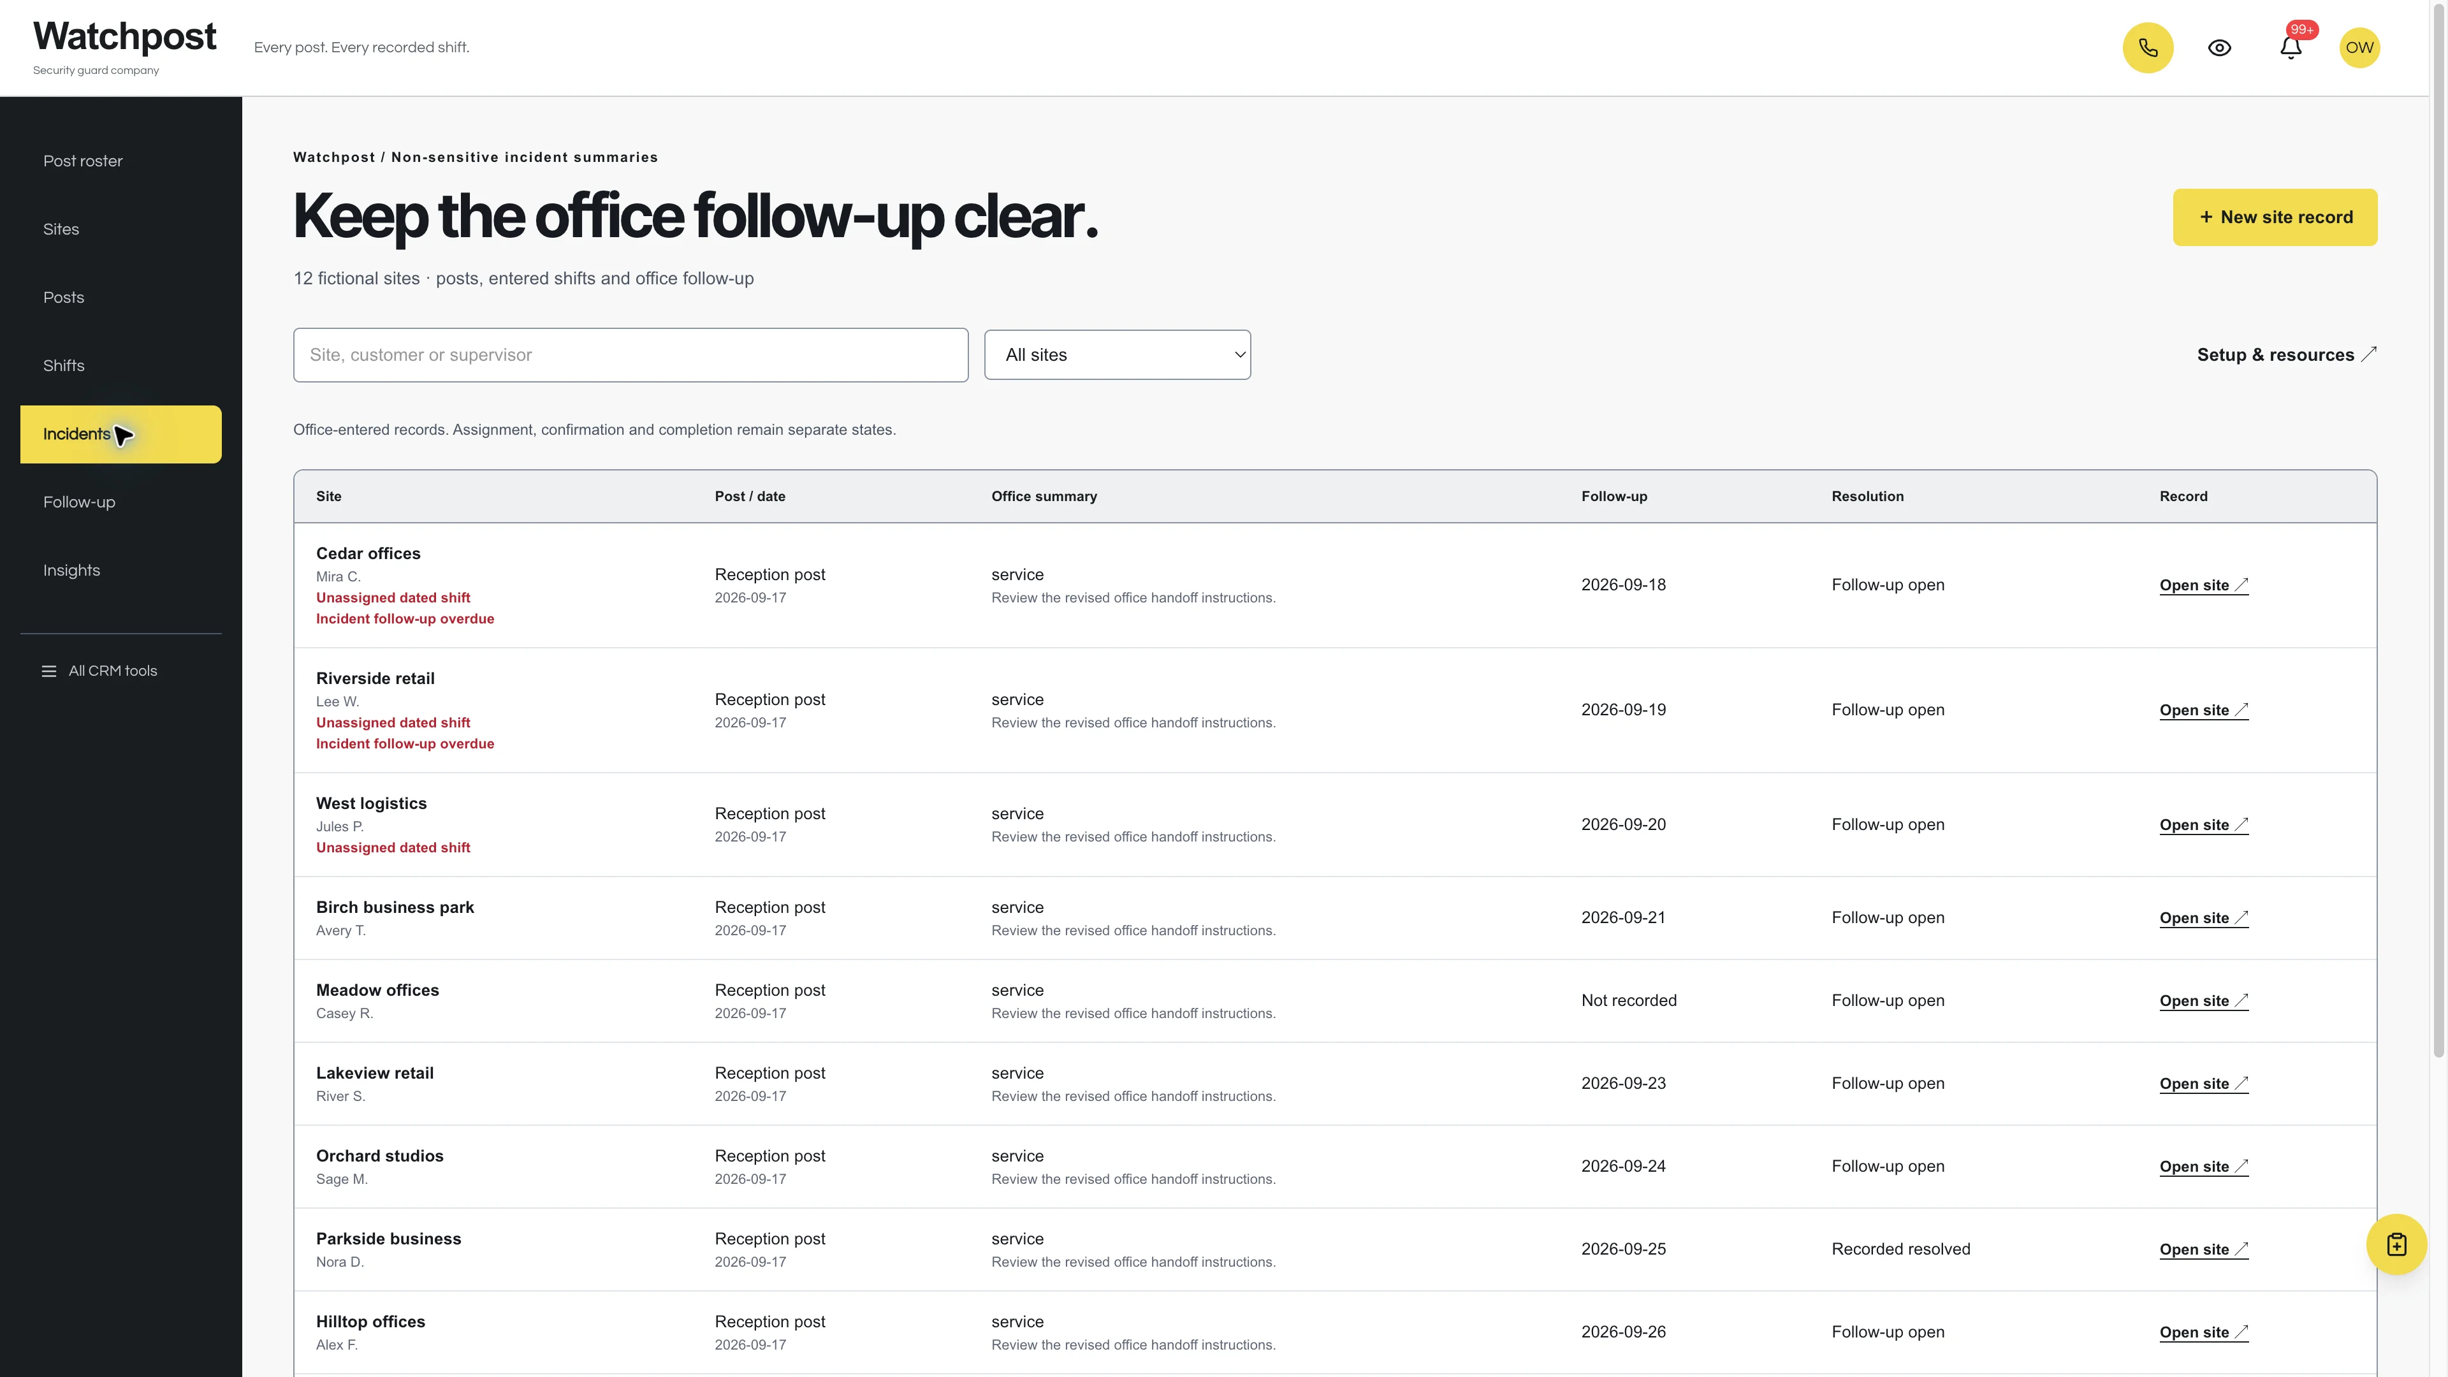The height and width of the screenshot is (1377, 2448).
Task: Select the Cedar offices site name
Action: [x=368, y=554]
